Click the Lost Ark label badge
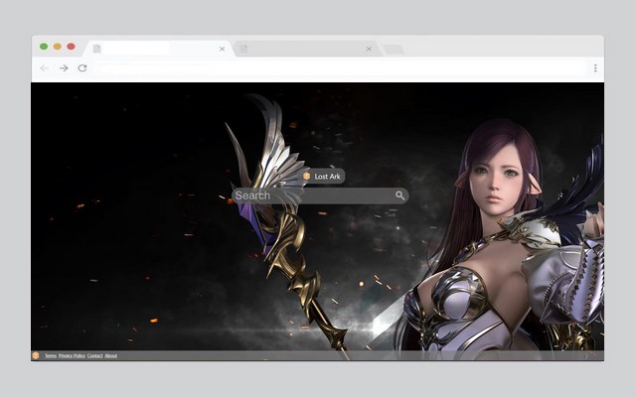 (x=324, y=177)
